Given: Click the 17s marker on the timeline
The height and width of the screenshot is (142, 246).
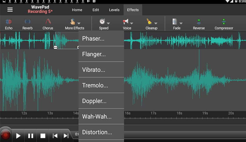Looking at the screenshot, I should [x=154, y=113].
